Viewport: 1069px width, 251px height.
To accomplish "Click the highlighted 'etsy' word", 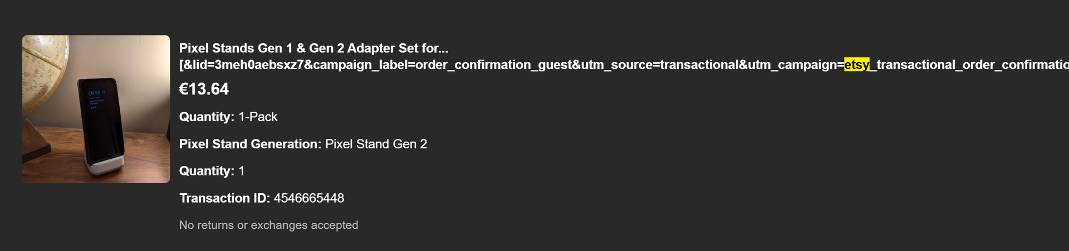I will [856, 65].
